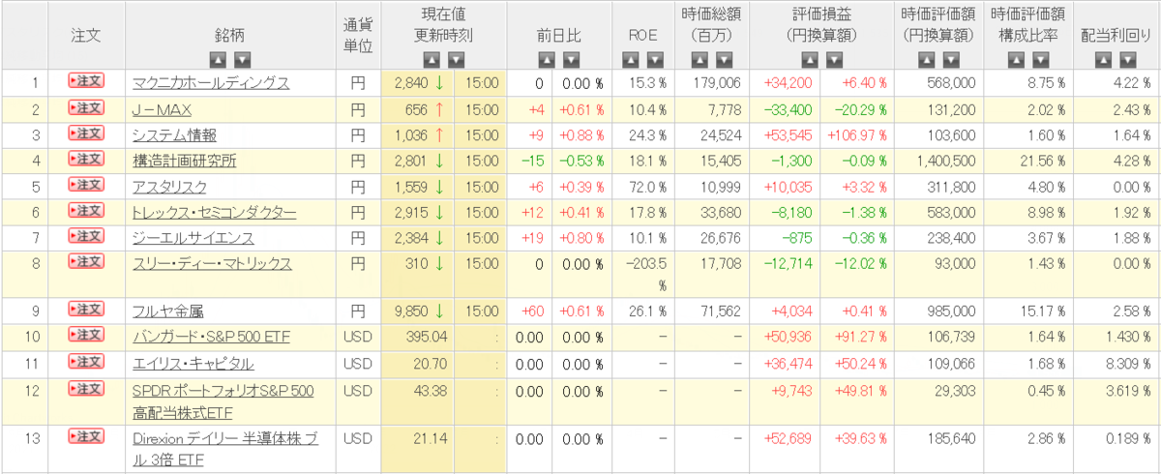Sort 前日比 column descending with down arrow
This screenshot has height=474, width=1161.
coord(570,59)
